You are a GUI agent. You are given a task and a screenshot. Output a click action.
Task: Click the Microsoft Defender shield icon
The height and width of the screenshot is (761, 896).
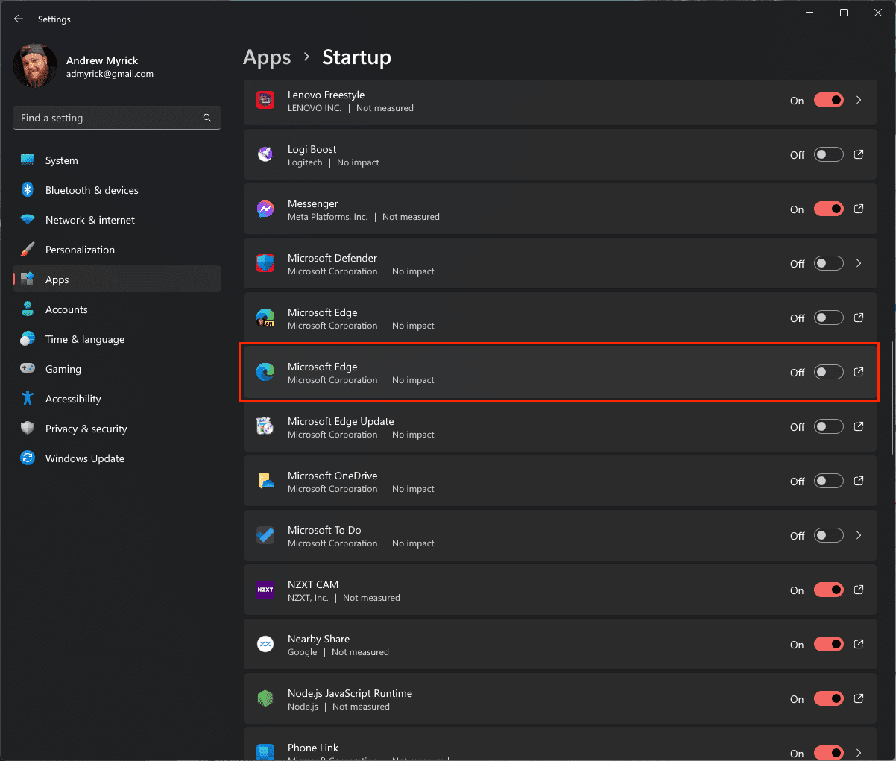(x=265, y=263)
